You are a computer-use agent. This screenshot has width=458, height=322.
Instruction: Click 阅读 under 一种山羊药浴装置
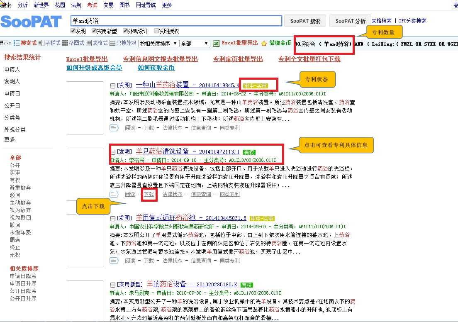point(130,128)
